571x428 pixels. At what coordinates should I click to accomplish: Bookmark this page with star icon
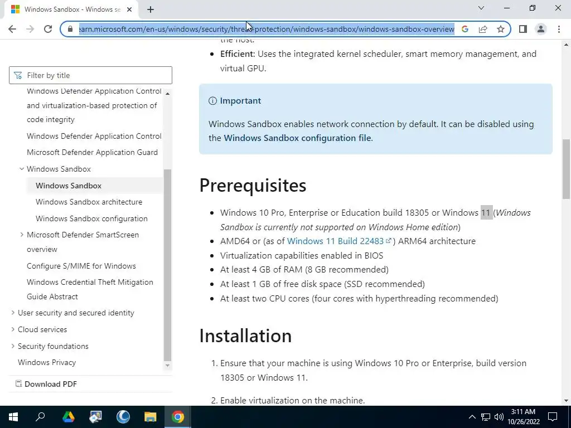[x=501, y=29]
